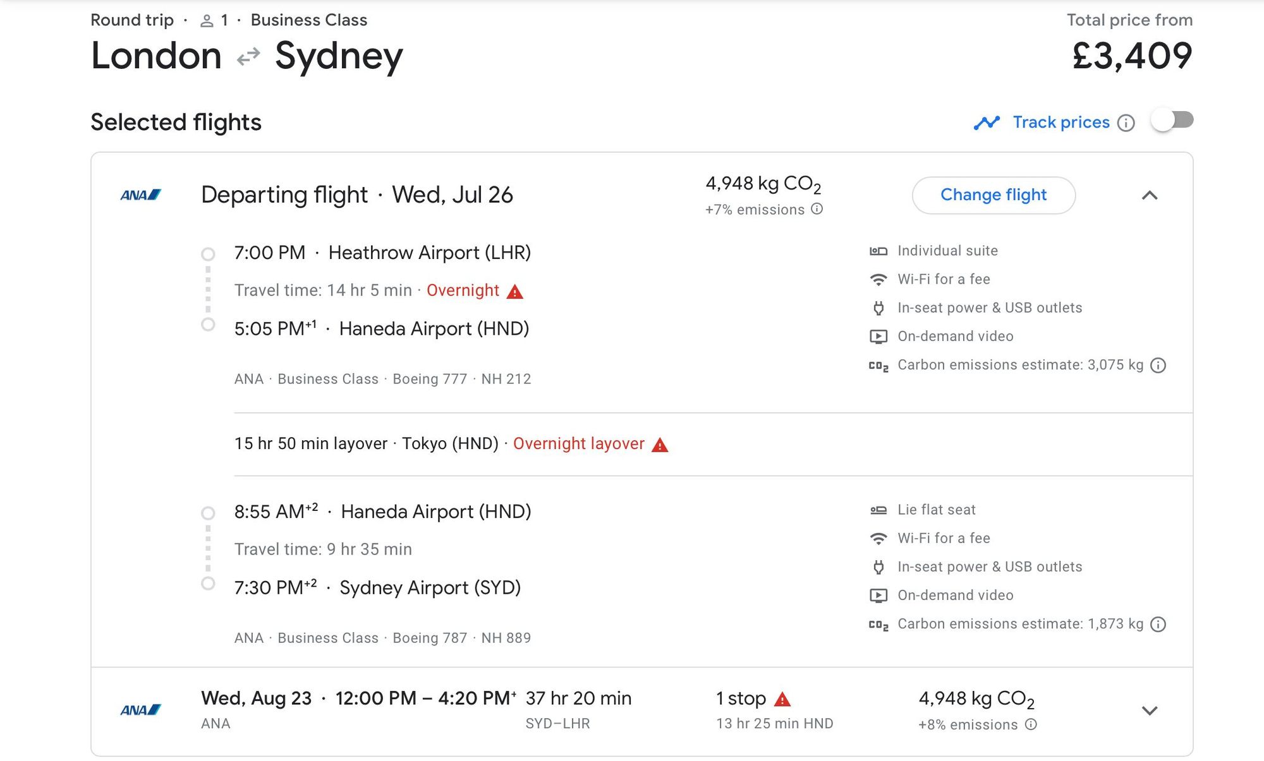
Task: Click the Departing flight Wed, Jul 26 header
Action: pos(357,195)
